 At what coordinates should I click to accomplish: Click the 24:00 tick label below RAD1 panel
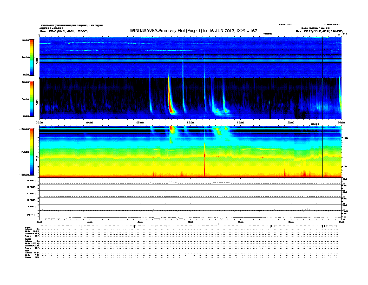point(341,122)
